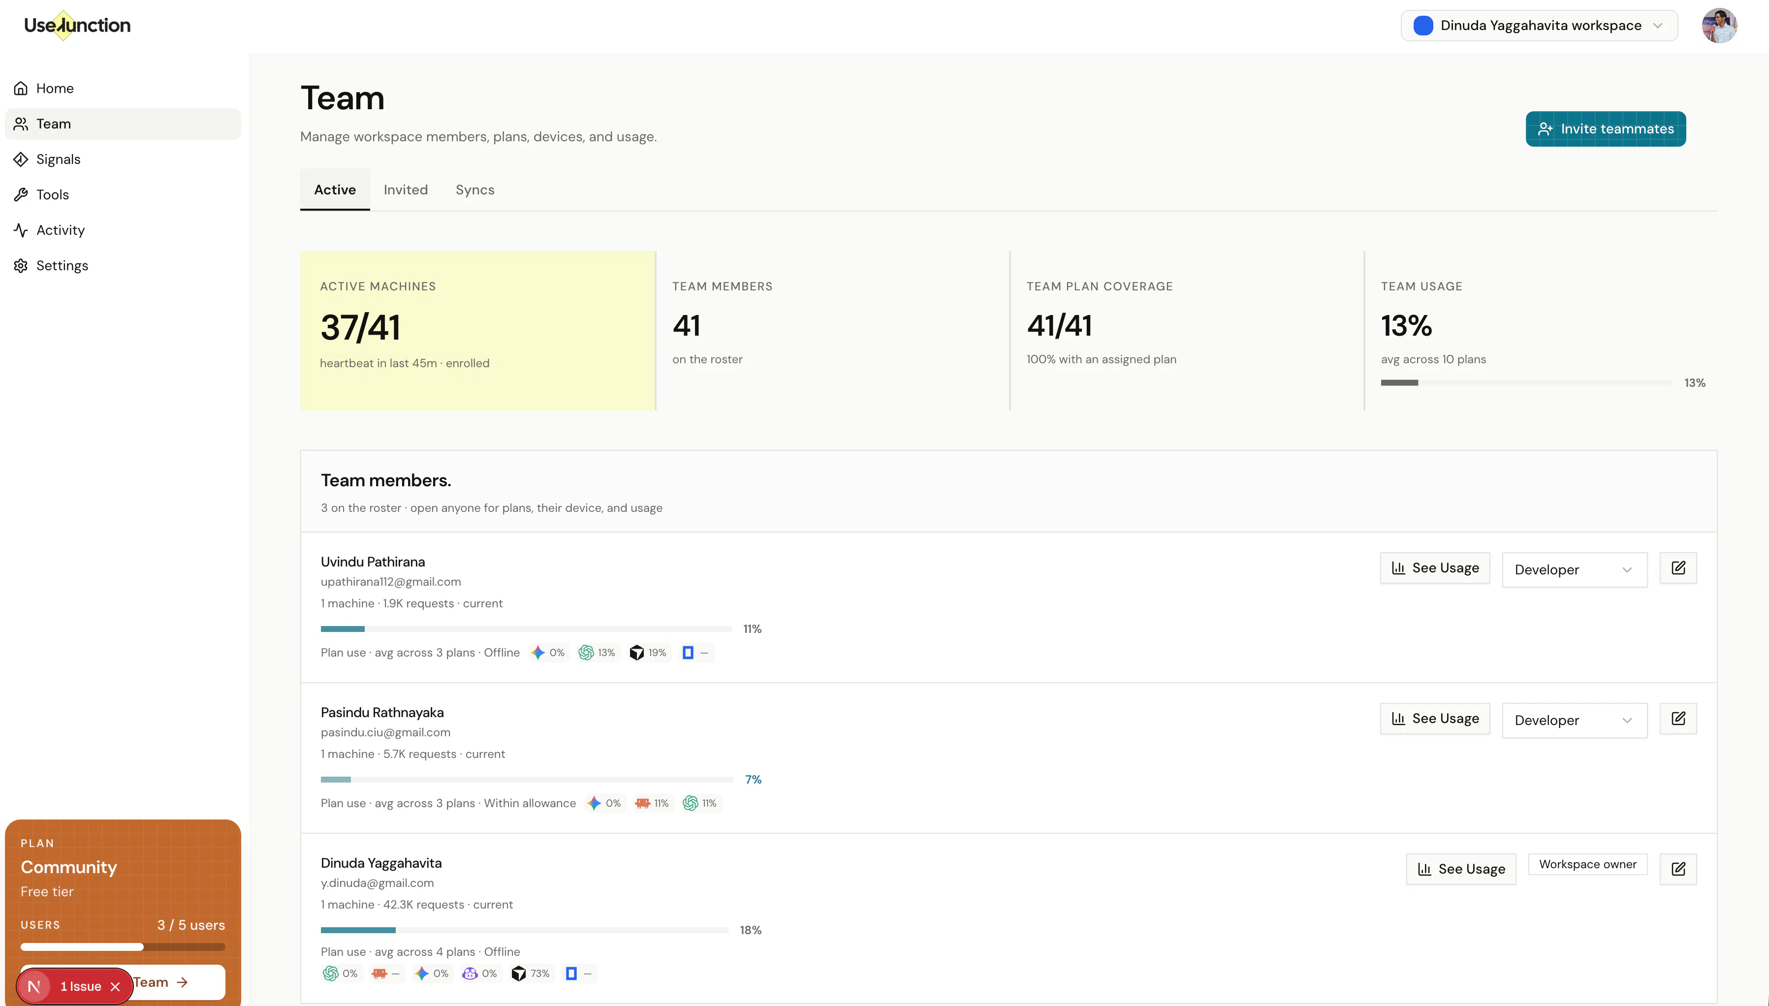
Task: Click "1 machine · 5.7K requests · current"
Action: [x=412, y=754]
